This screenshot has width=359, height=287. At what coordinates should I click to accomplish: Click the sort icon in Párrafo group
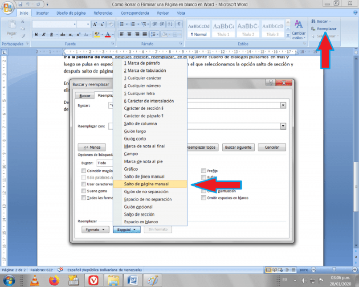click(x=170, y=24)
